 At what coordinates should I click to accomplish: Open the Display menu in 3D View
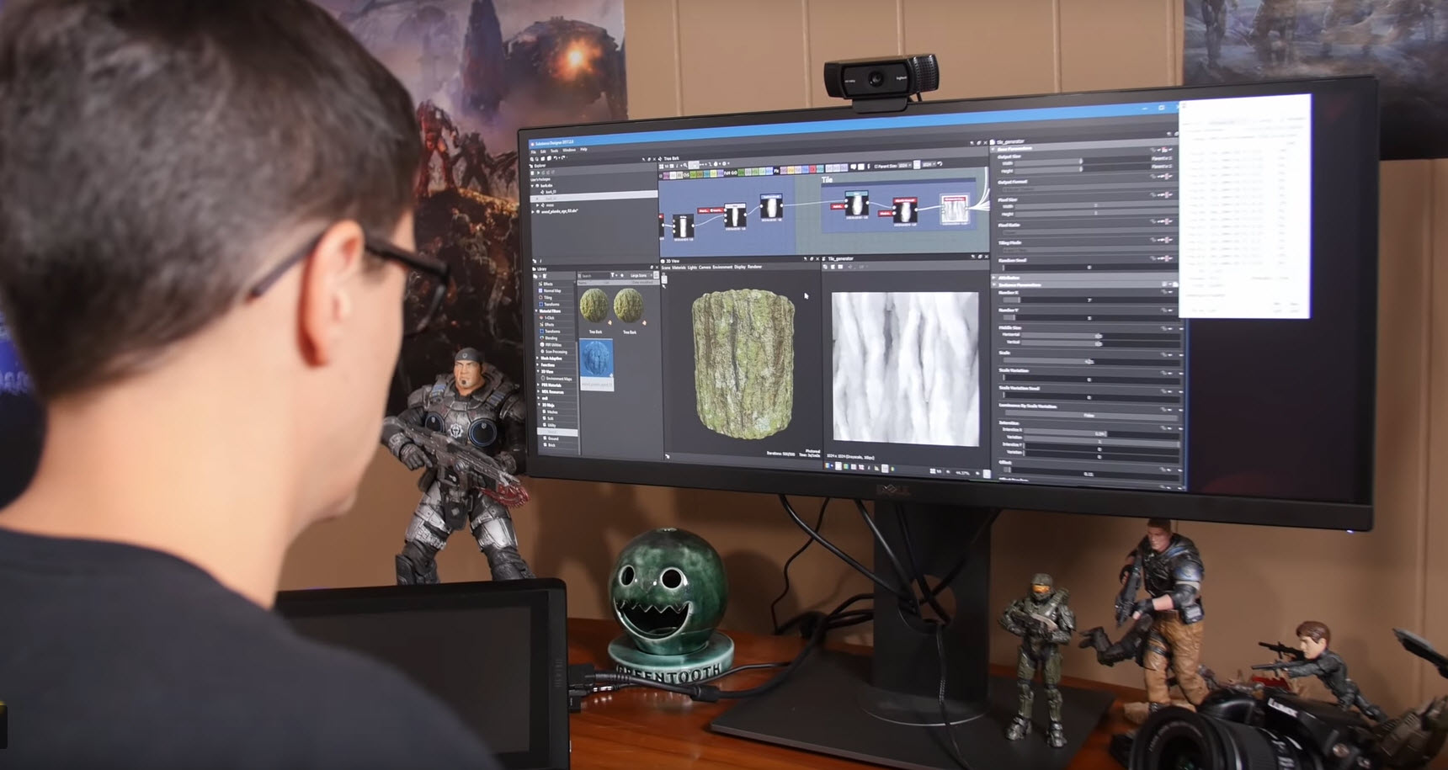click(x=740, y=267)
